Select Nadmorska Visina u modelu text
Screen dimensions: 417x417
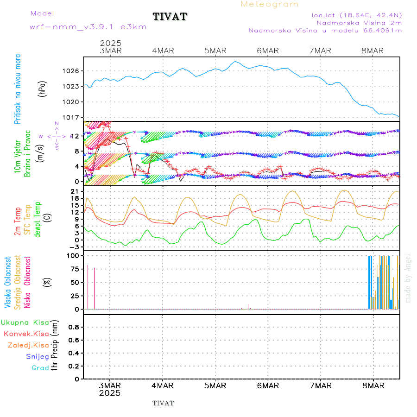[325, 31]
